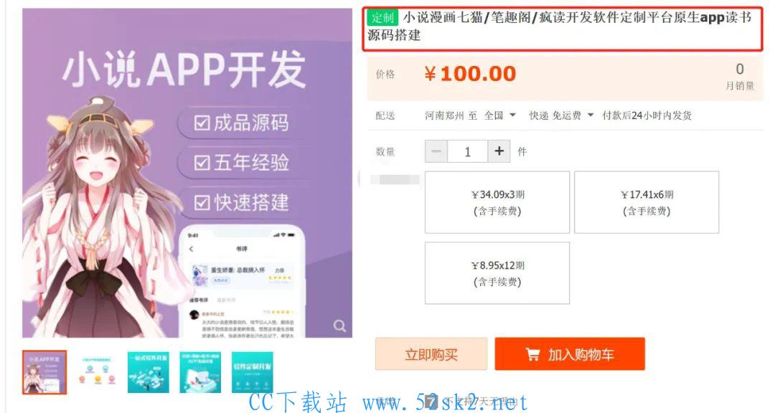This screenshot has width=775, height=413.
Task: Click the magnifier zoom icon on product image
Action: [339, 326]
